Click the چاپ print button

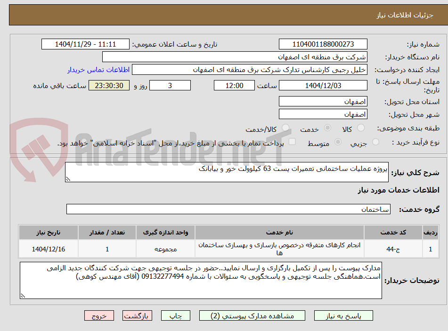pos(176,315)
